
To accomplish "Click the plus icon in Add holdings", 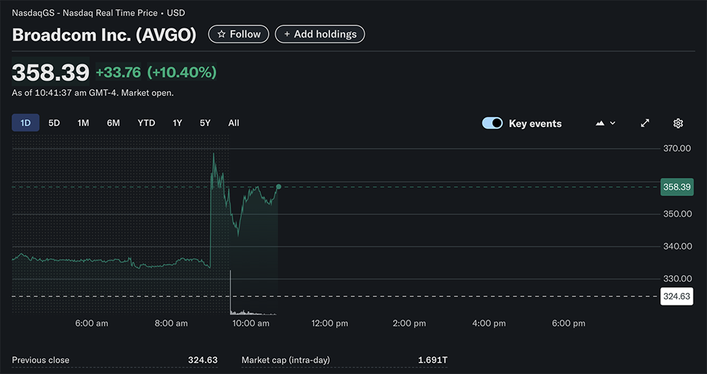I will tap(286, 34).
